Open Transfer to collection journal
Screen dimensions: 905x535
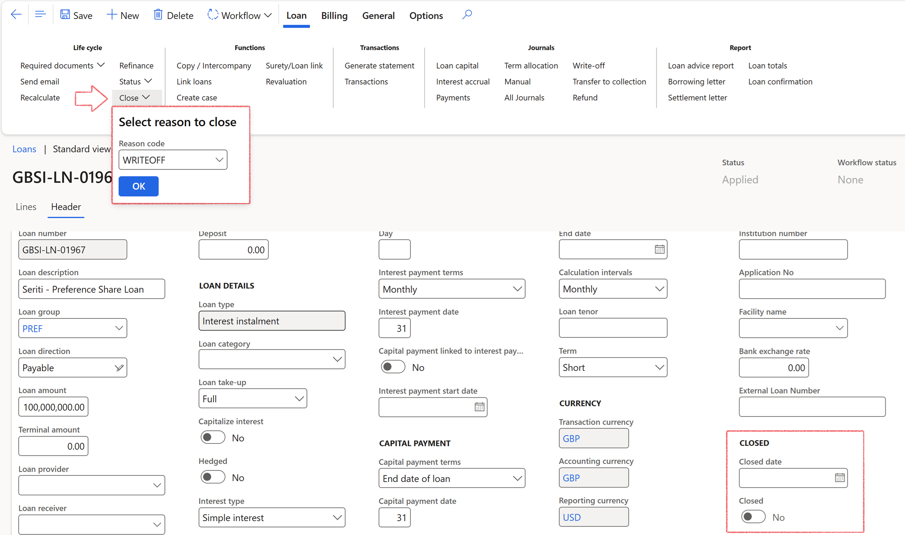click(609, 82)
